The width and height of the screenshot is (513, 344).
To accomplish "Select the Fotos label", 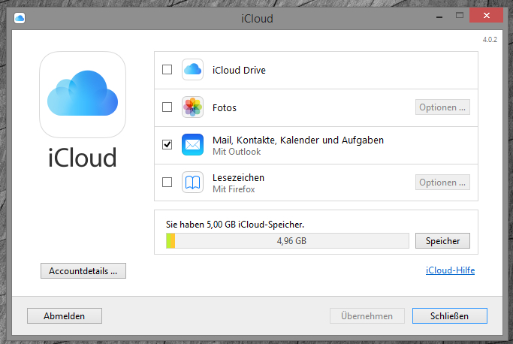I will (x=225, y=107).
